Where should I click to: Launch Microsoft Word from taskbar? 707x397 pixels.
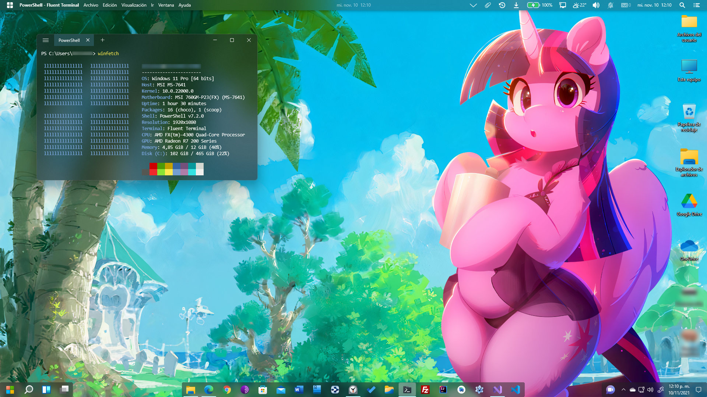pyautogui.click(x=299, y=390)
